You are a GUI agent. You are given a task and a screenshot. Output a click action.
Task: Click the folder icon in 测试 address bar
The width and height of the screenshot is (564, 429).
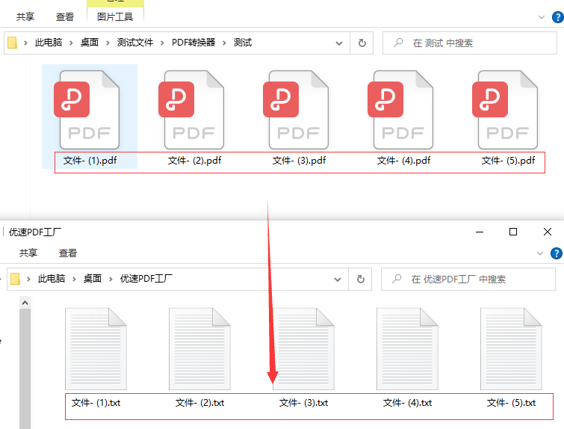coord(12,43)
